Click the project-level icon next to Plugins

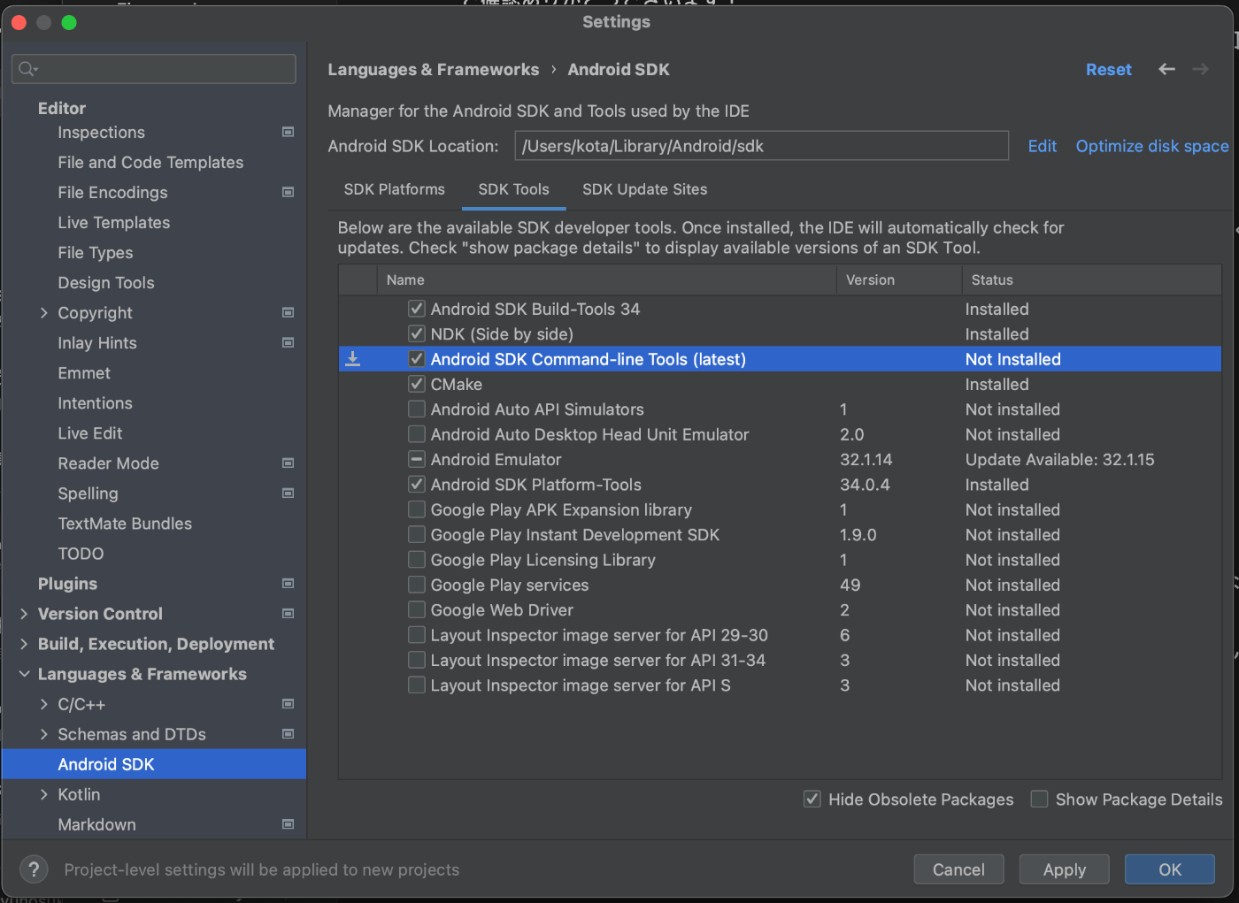coord(288,584)
